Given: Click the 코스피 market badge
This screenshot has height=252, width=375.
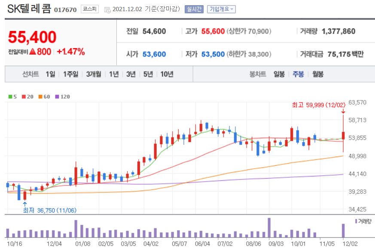Looking at the screenshot, I should (90, 9).
